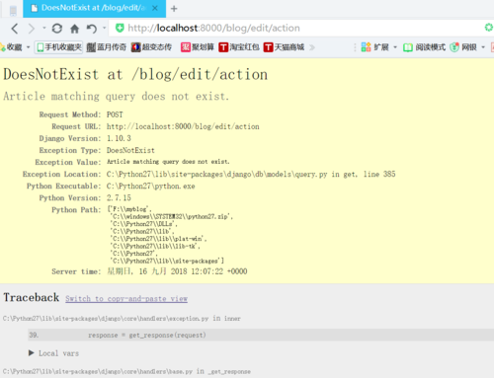Enable 阅读模式 reading mode
The height and width of the screenshot is (378, 494).
[x=424, y=47]
